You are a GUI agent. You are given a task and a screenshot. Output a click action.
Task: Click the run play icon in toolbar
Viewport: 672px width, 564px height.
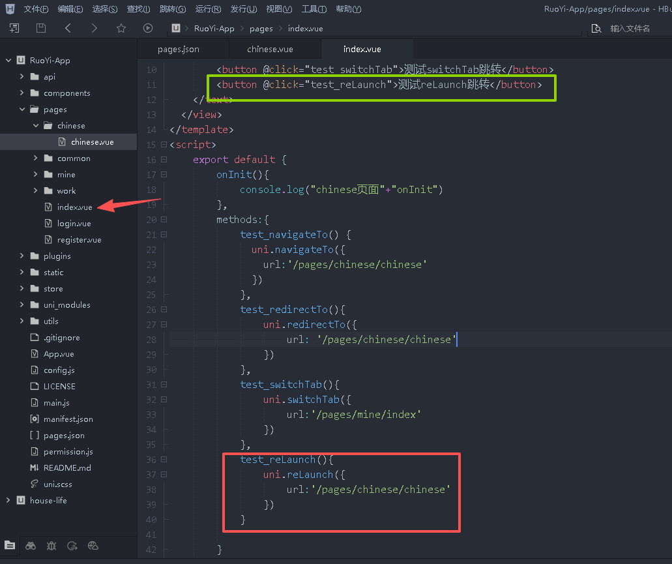pos(148,28)
